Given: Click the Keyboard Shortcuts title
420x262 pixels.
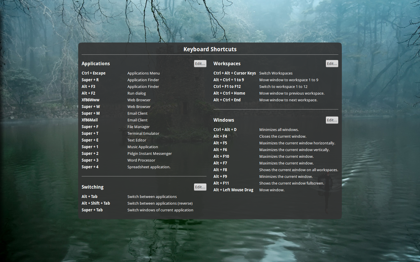Looking at the screenshot, I should pyautogui.click(x=210, y=49).
